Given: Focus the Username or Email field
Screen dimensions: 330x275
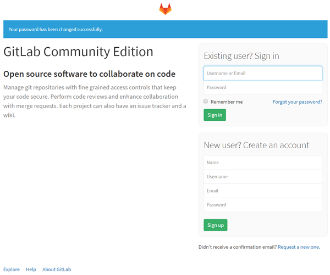Looking at the screenshot, I should [263, 73].
